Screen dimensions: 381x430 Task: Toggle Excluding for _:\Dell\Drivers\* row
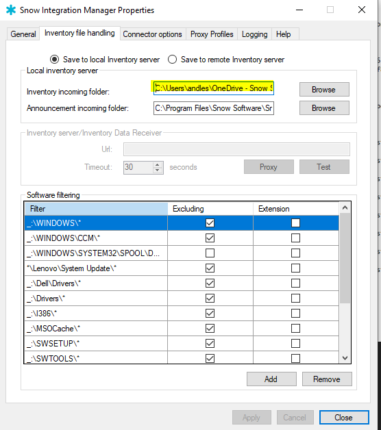(210, 283)
